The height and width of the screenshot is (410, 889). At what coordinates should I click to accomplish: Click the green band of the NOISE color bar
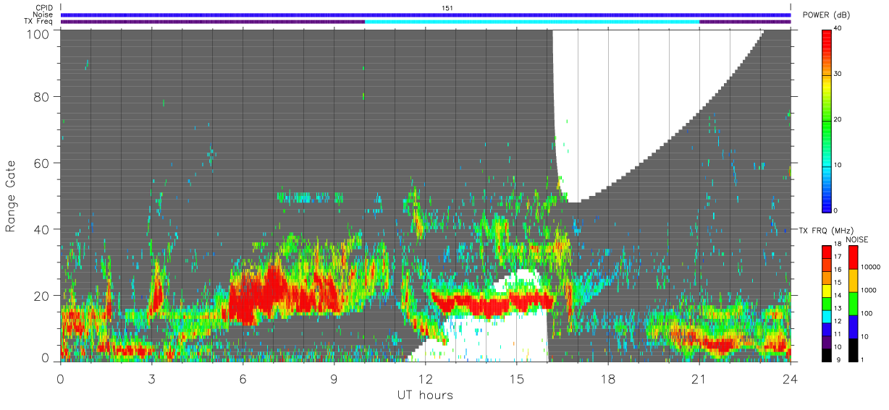(853, 304)
